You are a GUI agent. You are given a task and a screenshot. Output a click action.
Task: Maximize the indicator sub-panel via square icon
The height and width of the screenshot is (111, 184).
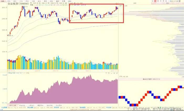(x=109, y=73)
